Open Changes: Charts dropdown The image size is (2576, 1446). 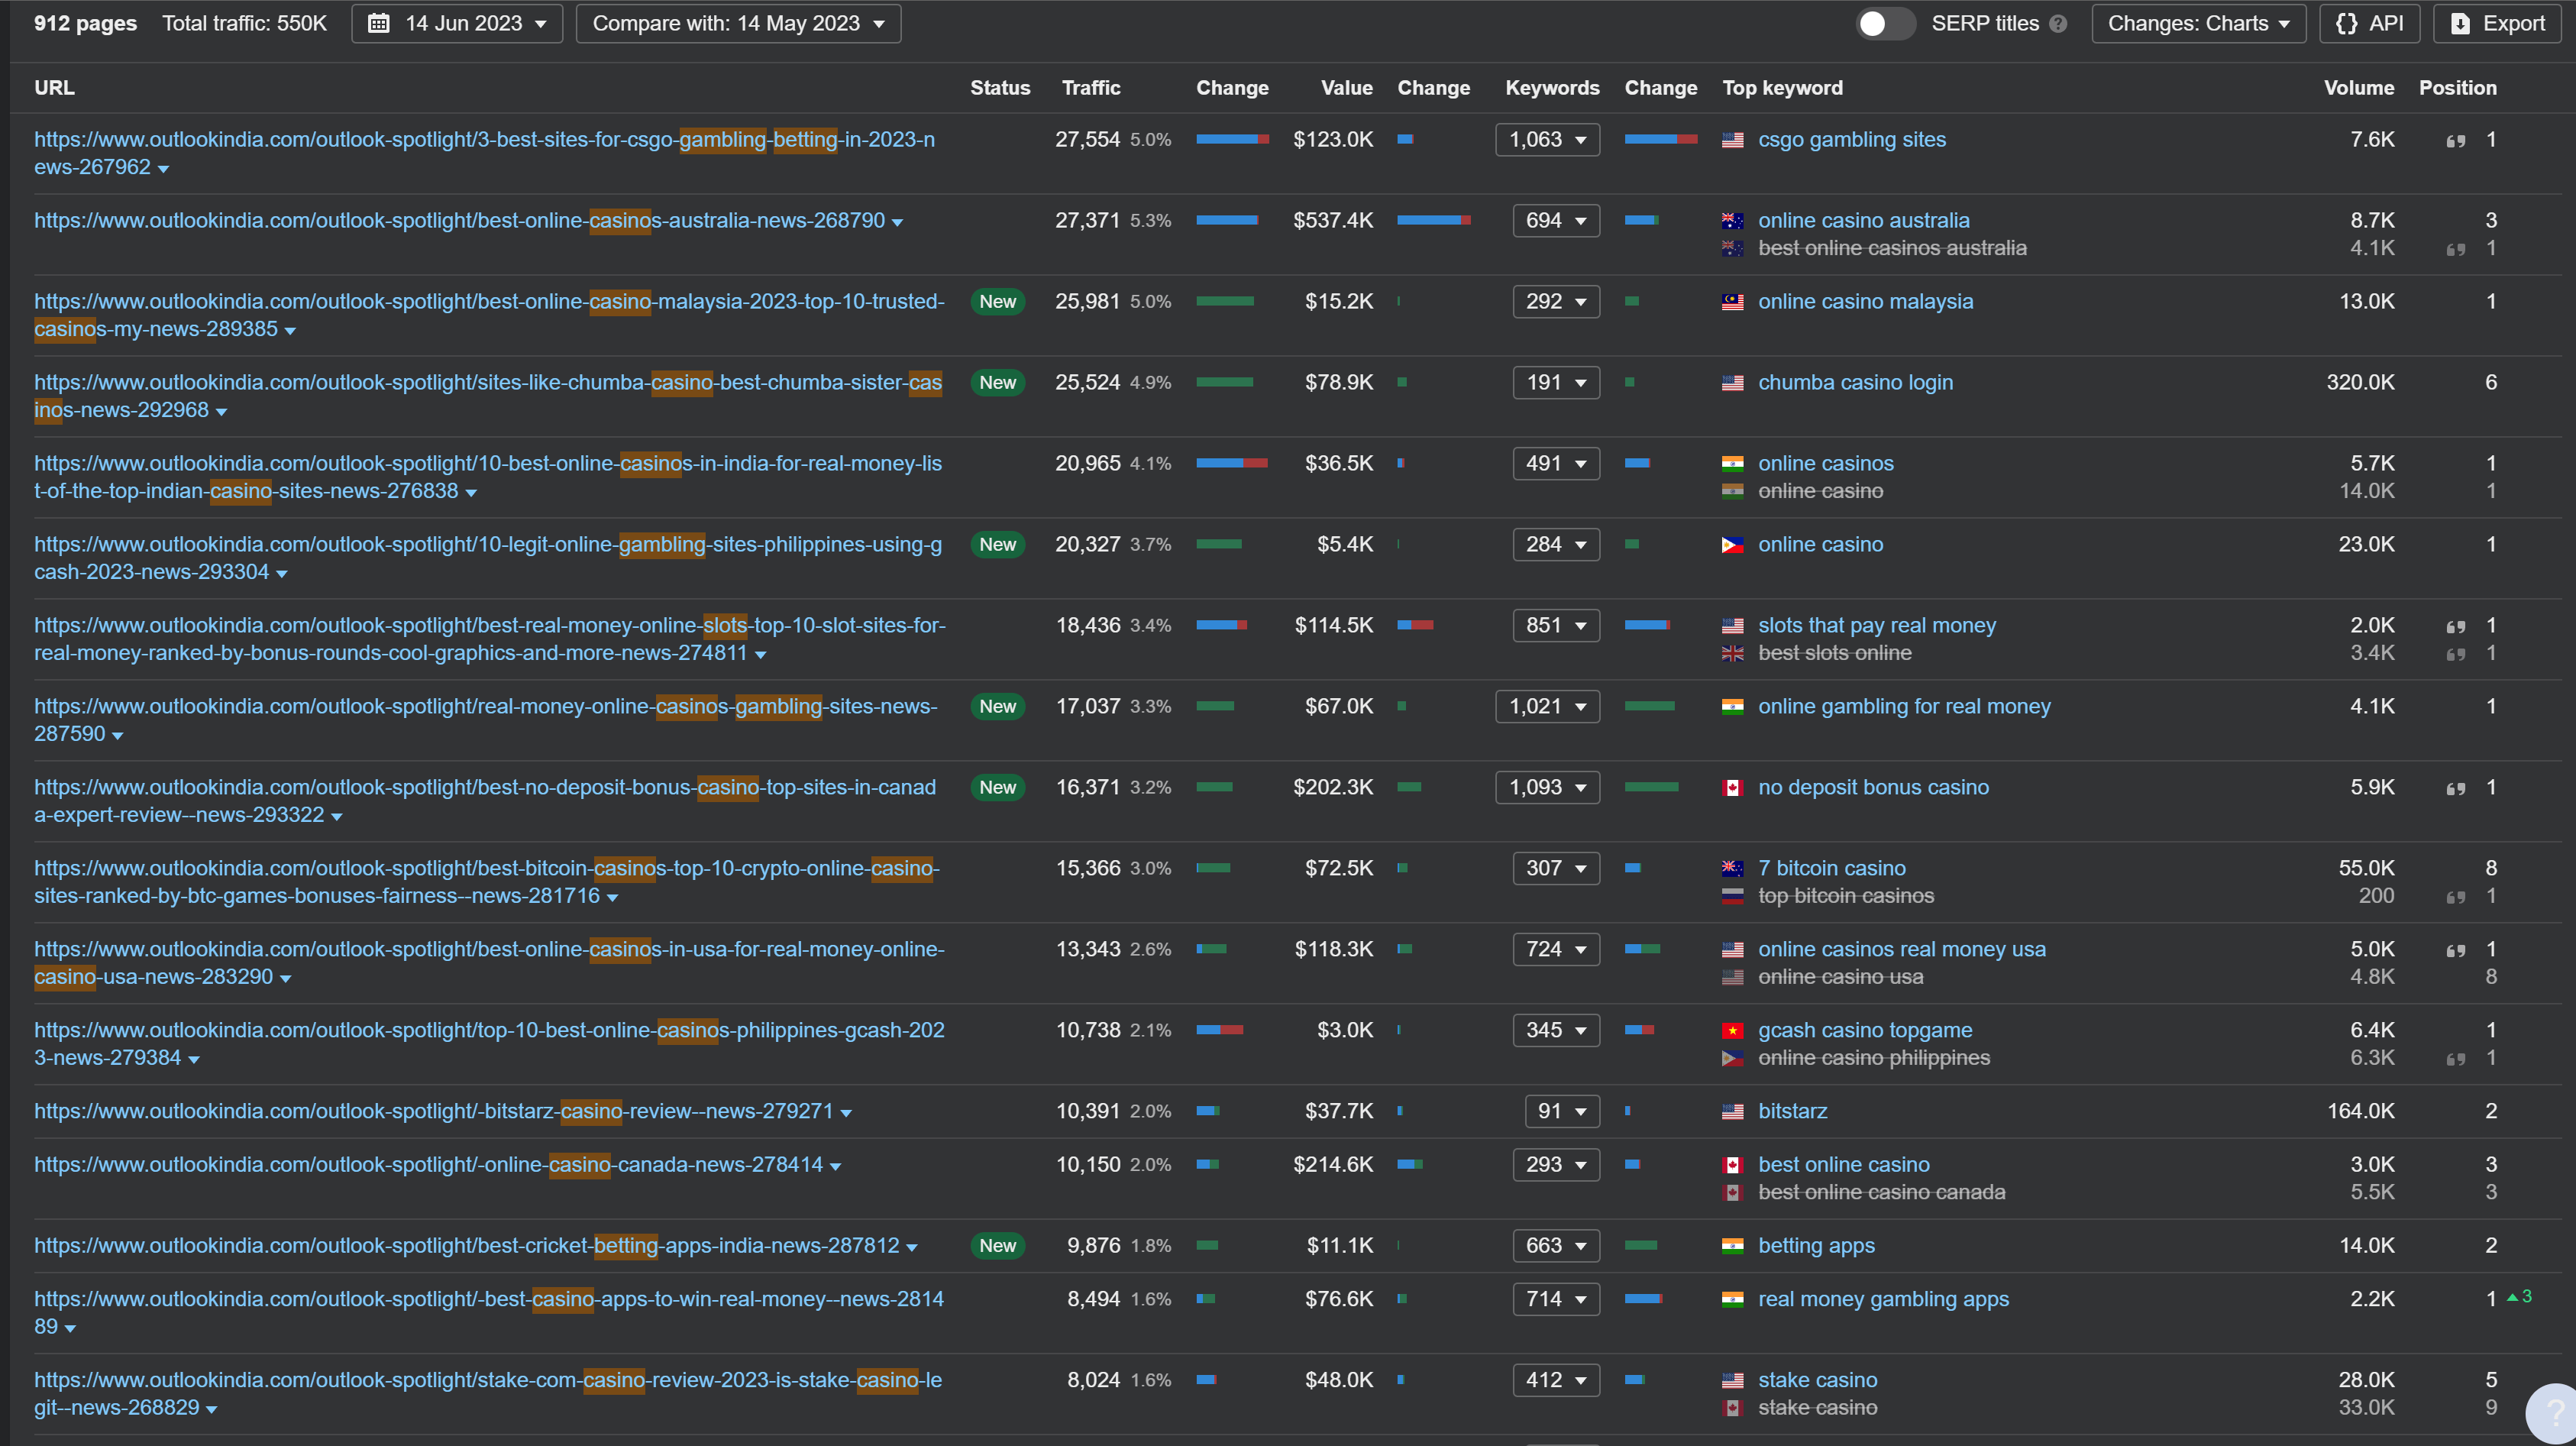click(x=2198, y=23)
